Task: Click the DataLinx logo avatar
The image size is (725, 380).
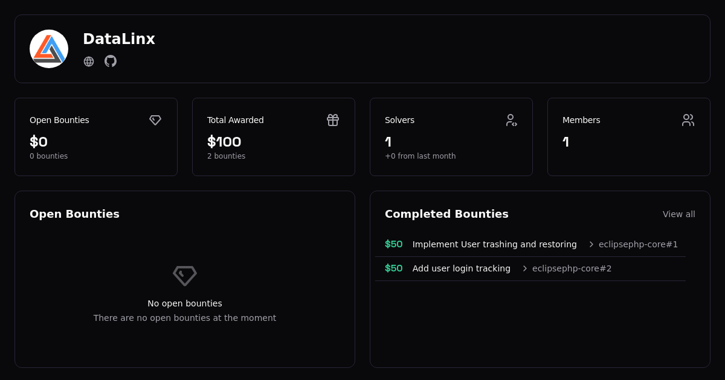Action: [49, 49]
